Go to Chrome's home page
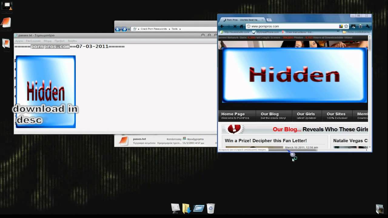Image resolution: width=388 pixels, height=218 pixels. pyautogui.click(x=241, y=26)
